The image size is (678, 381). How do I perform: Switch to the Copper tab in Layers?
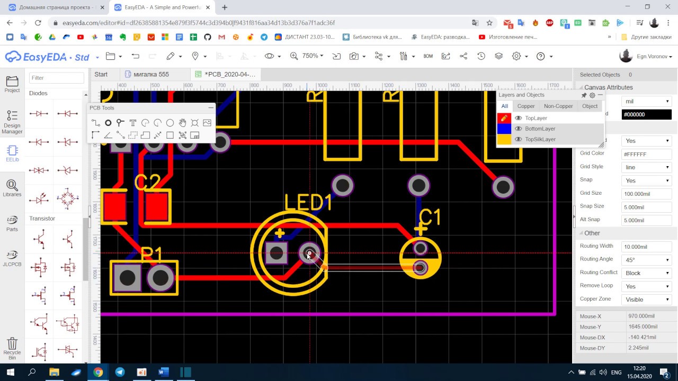point(526,106)
